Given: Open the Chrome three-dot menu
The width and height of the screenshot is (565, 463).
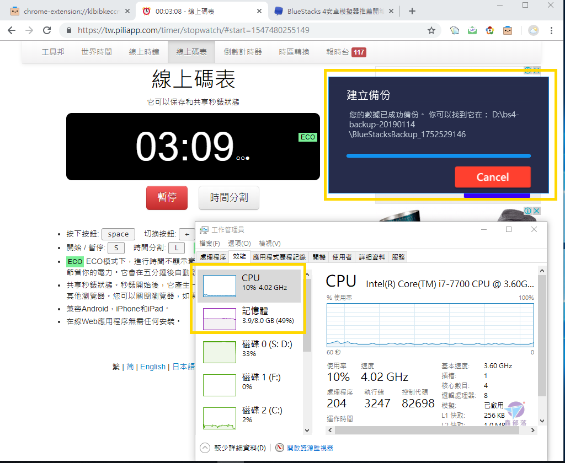Looking at the screenshot, I should (x=551, y=31).
